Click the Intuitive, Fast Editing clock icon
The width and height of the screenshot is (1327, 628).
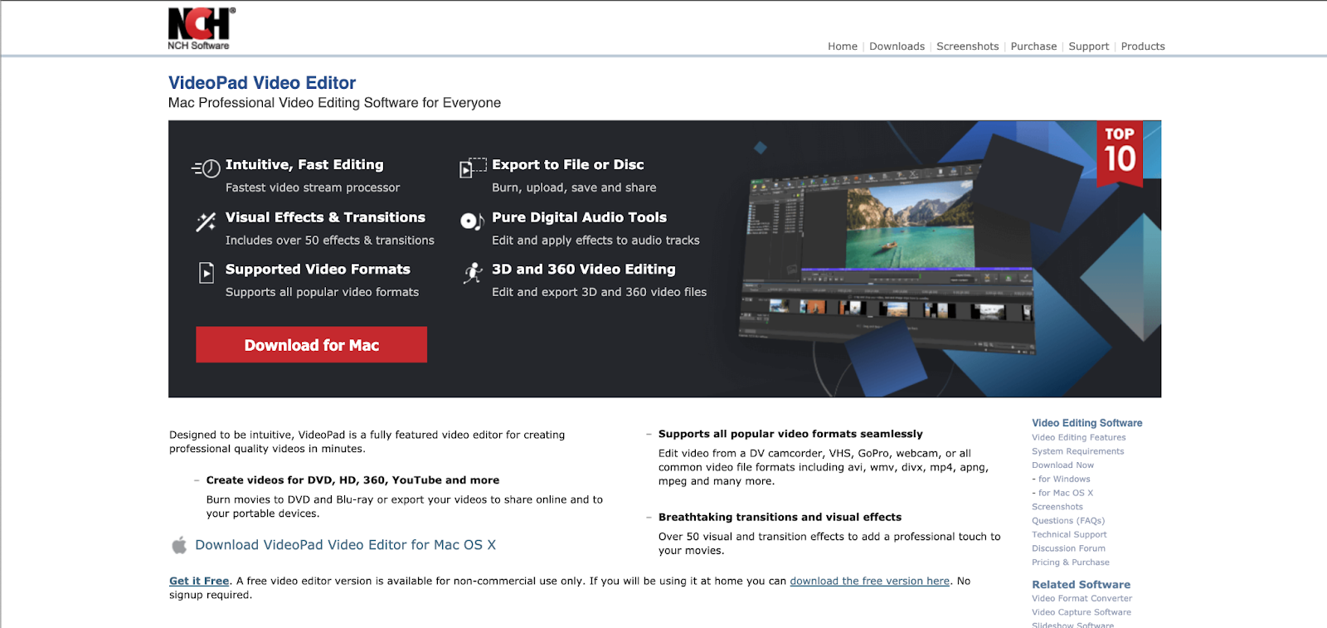(x=206, y=168)
